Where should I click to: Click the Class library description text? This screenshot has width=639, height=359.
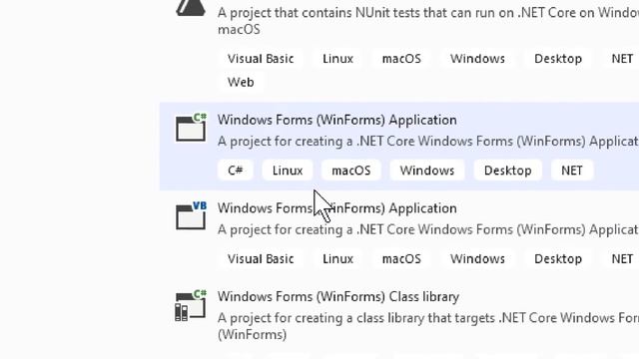tap(428, 326)
